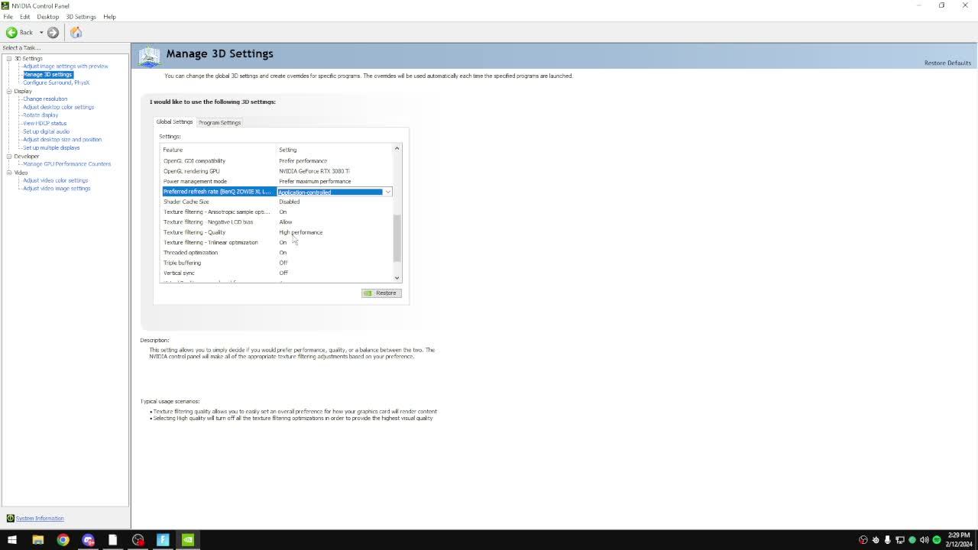Image resolution: width=978 pixels, height=550 pixels.
Task: Open Adjust desktop color settings
Action: pos(58,107)
